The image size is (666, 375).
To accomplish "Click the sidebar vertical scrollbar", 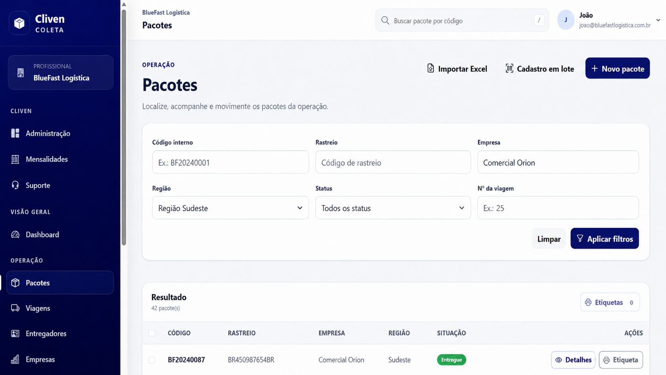I will 124,128.
